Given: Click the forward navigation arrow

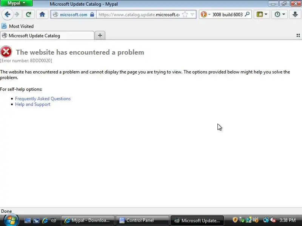Looking at the screenshot, I should (x=17, y=14).
